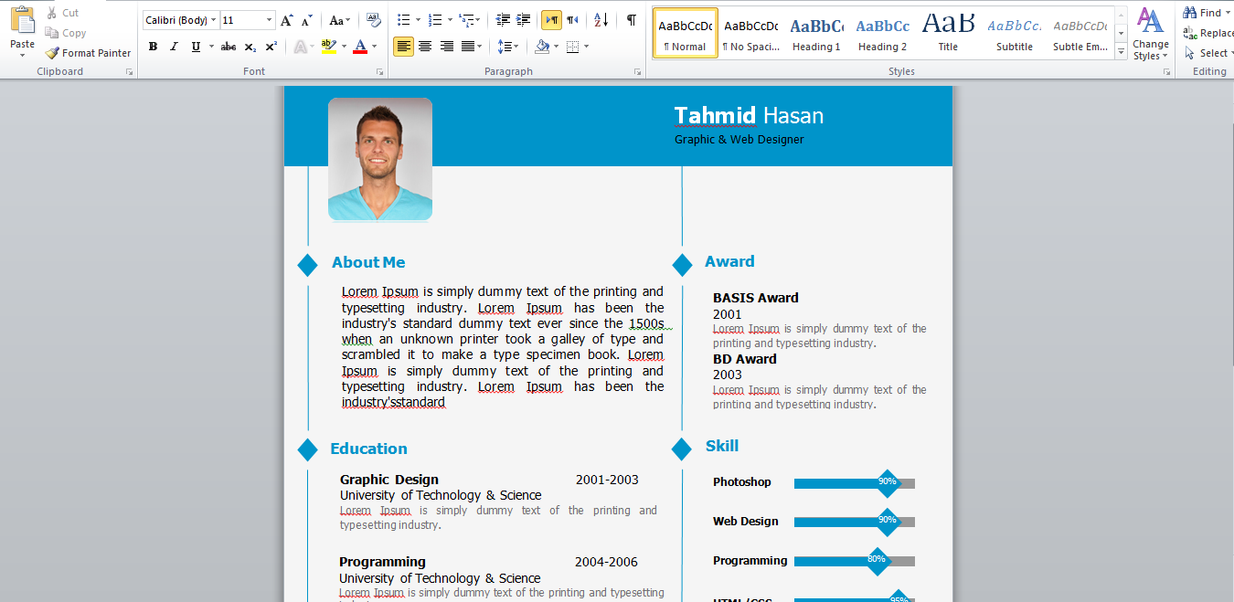The height and width of the screenshot is (602, 1234).
Task: Click the Sort A-Z icon
Action: click(x=601, y=20)
